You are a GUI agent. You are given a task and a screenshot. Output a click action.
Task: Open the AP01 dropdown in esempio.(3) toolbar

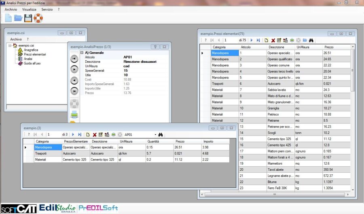pyautogui.click(x=155, y=134)
